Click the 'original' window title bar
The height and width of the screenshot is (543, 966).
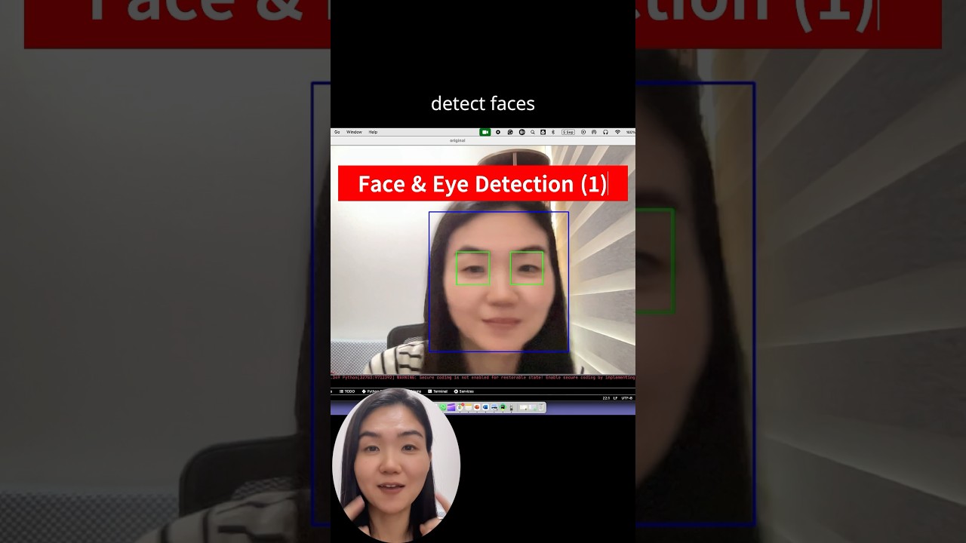(x=483, y=140)
